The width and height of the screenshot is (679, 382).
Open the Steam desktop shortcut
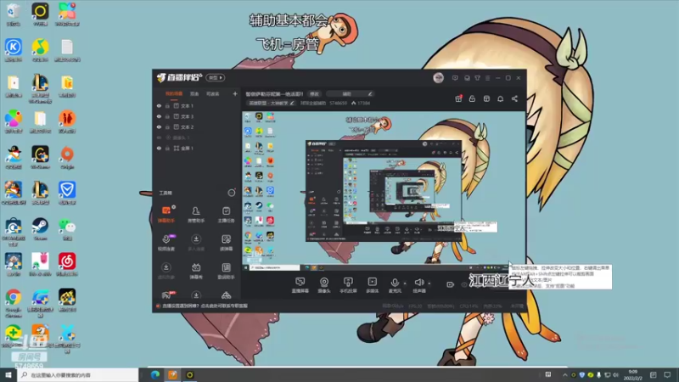(40, 228)
